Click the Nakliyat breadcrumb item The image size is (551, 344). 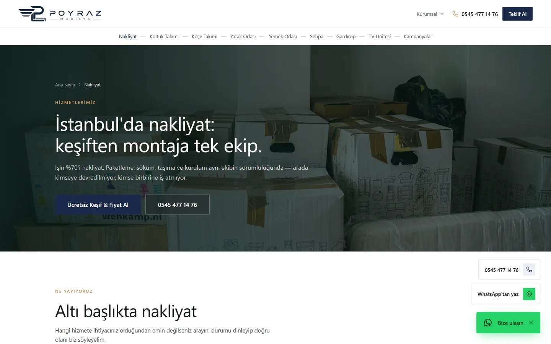[93, 85]
